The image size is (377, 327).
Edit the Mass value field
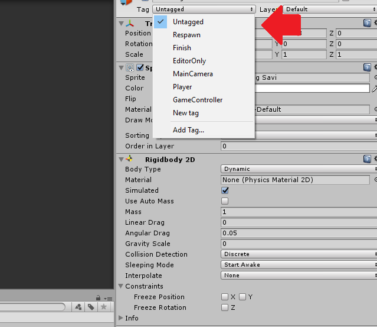(299, 212)
